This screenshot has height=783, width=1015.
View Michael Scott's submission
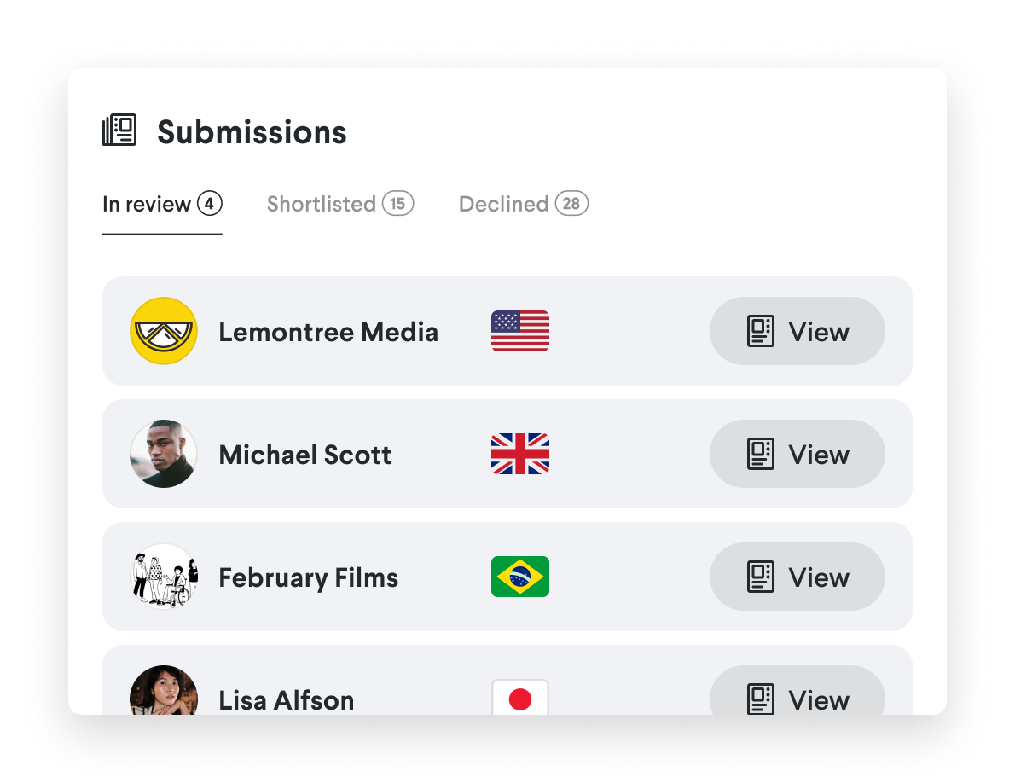tap(797, 454)
